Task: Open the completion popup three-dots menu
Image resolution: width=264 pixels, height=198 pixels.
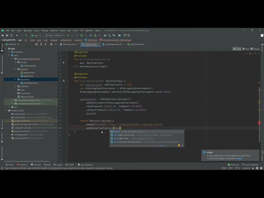Action: (182, 146)
